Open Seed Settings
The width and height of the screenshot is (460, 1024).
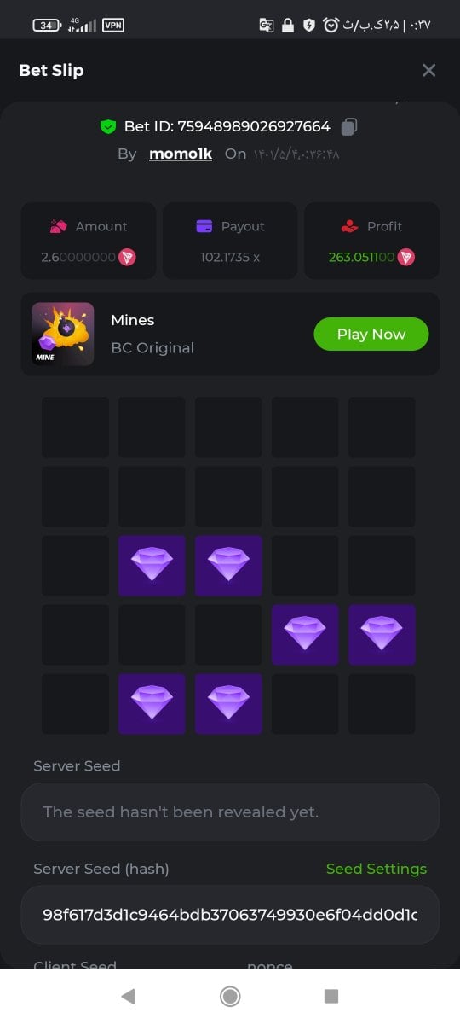click(x=377, y=869)
